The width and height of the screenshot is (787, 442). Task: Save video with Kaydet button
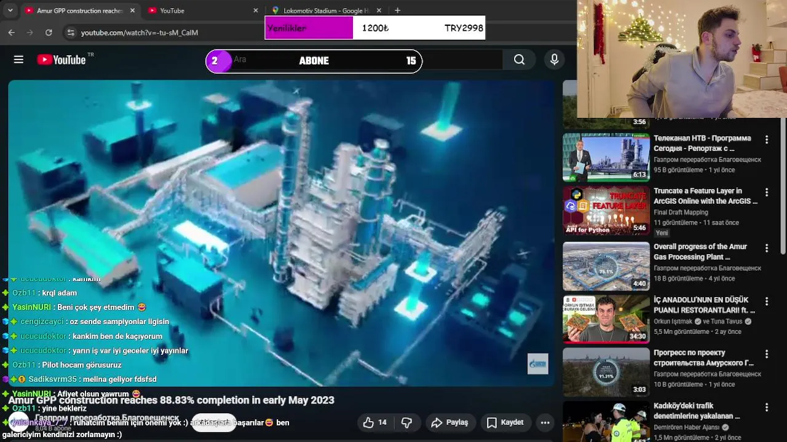pos(505,422)
